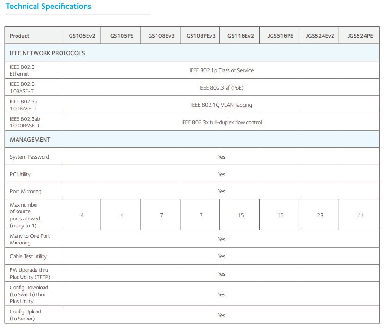Click the System Password row label
This screenshot has height=328, width=385.
29,157
